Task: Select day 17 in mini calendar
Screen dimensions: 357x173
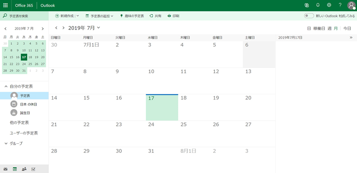Action: coord(24,57)
